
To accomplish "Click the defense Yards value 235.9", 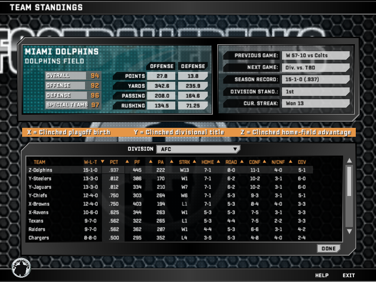I will 193,86.
